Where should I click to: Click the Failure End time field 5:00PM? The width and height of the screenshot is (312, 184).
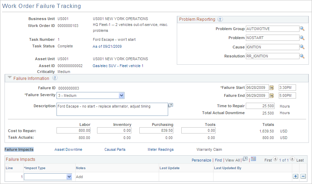[287, 95]
